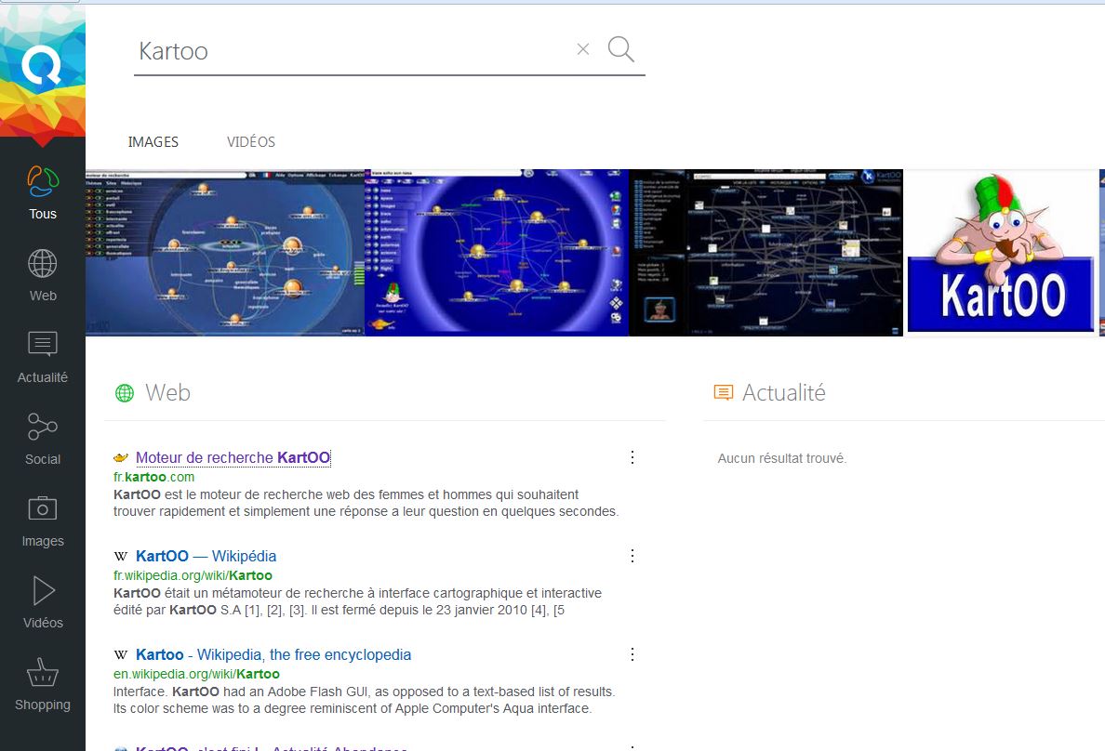Open options menu for KartOO — Wikipédia result
Screen dimensions: 1105x751
[x=632, y=556]
